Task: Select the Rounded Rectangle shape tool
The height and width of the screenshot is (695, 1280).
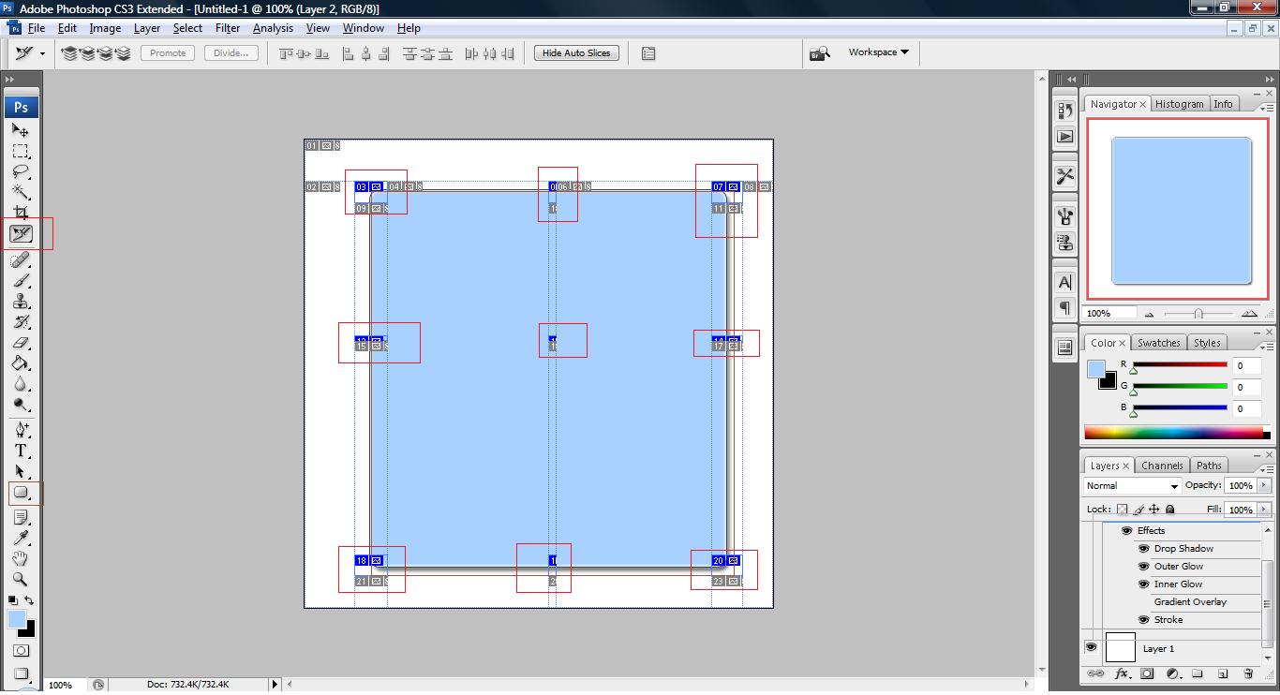Action: (x=21, y=493)
